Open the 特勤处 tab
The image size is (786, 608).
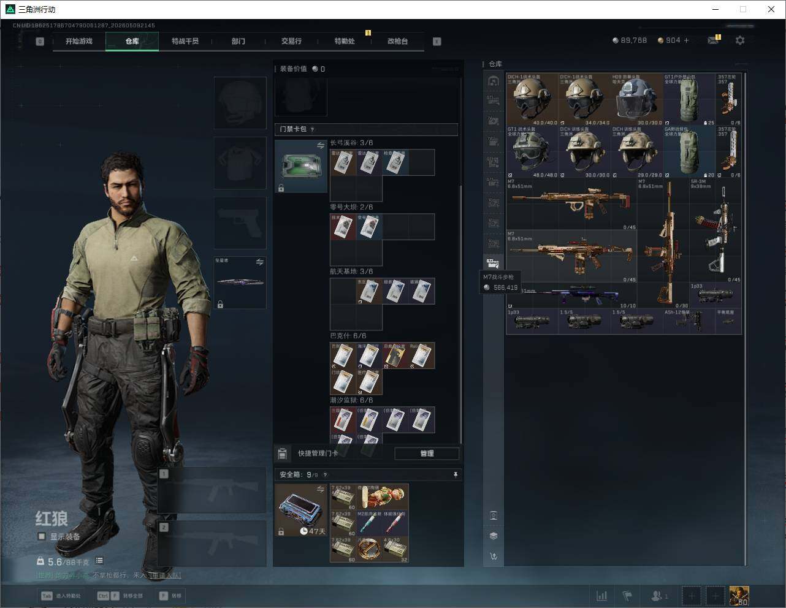click(345, 41)
